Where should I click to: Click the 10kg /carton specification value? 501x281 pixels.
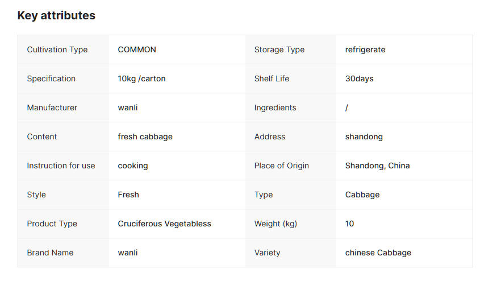(142, 78)
